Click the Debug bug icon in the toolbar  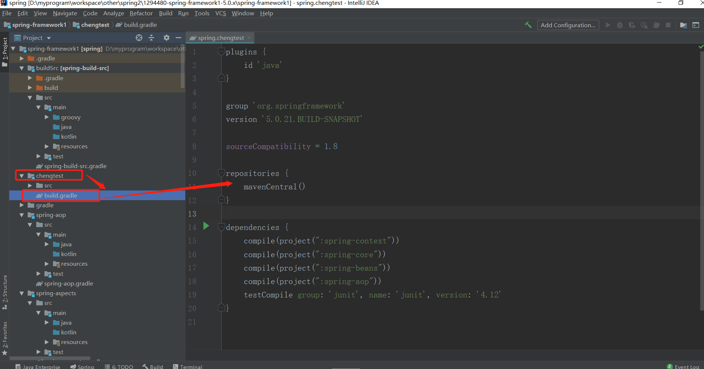(x=620, y=25)
